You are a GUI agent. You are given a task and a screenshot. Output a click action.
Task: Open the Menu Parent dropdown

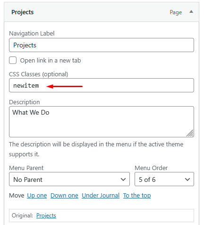point(69,179)
